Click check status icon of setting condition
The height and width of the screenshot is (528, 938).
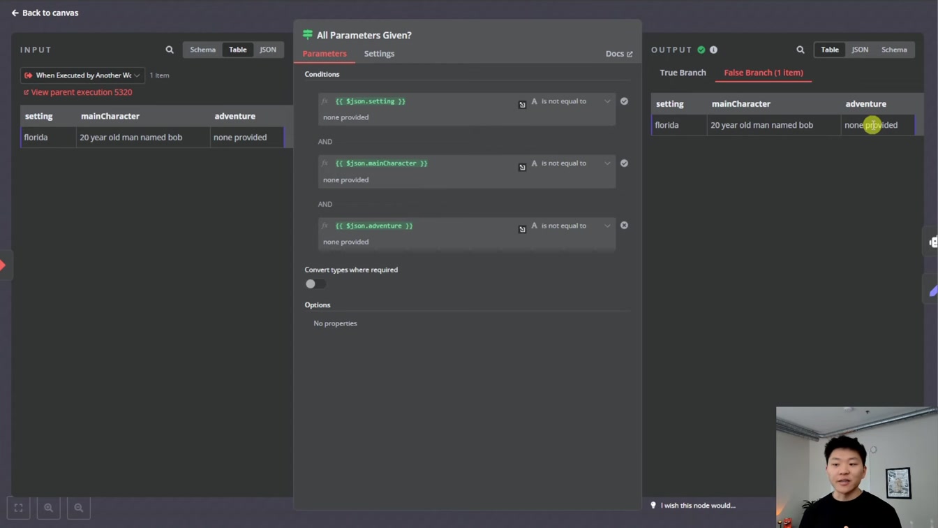tap(624, 101)
